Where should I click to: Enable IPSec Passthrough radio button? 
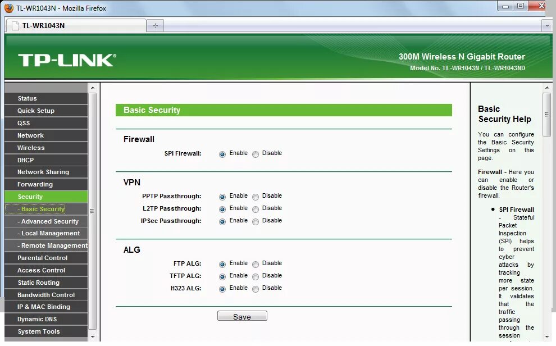pos(222,221)
